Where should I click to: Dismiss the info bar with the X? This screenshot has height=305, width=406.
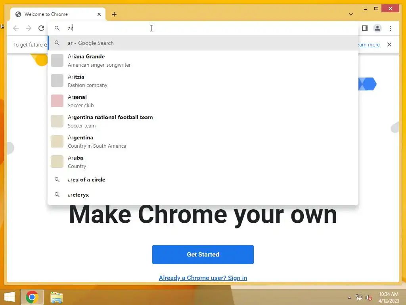coord(389,44)
